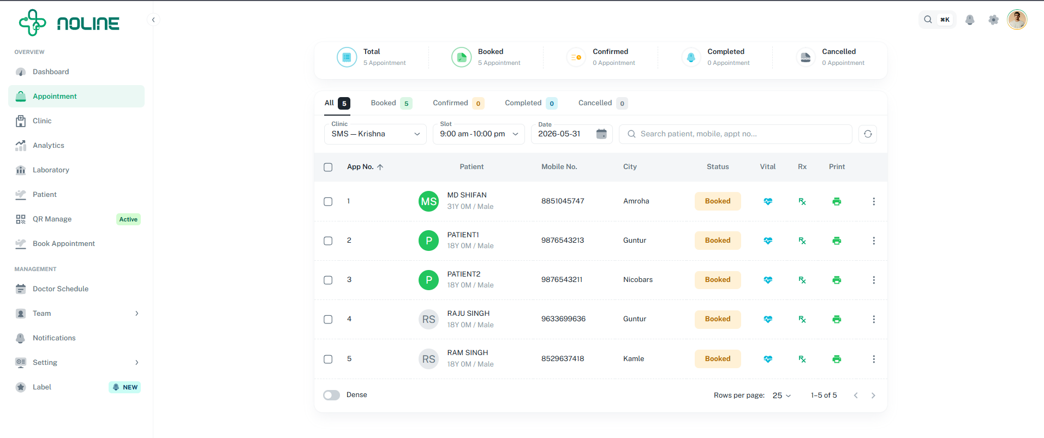The width and height of the screenshot is (1044, 438).
Task: Open Rx prescription for PATIENT2
Action: pos(802,280)
